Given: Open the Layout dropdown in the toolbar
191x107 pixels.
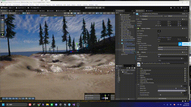Looking at the screenshot, I should (x=184, y=8).
